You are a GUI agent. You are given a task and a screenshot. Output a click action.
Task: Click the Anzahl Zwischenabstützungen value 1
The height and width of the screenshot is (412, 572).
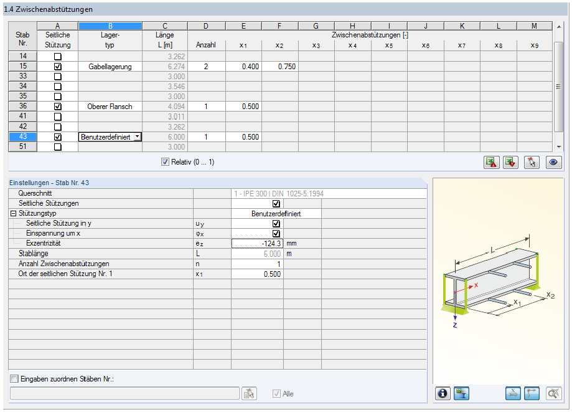257,264
